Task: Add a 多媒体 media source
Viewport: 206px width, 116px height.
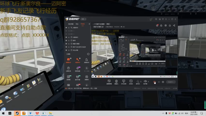Action: [131, 82]
